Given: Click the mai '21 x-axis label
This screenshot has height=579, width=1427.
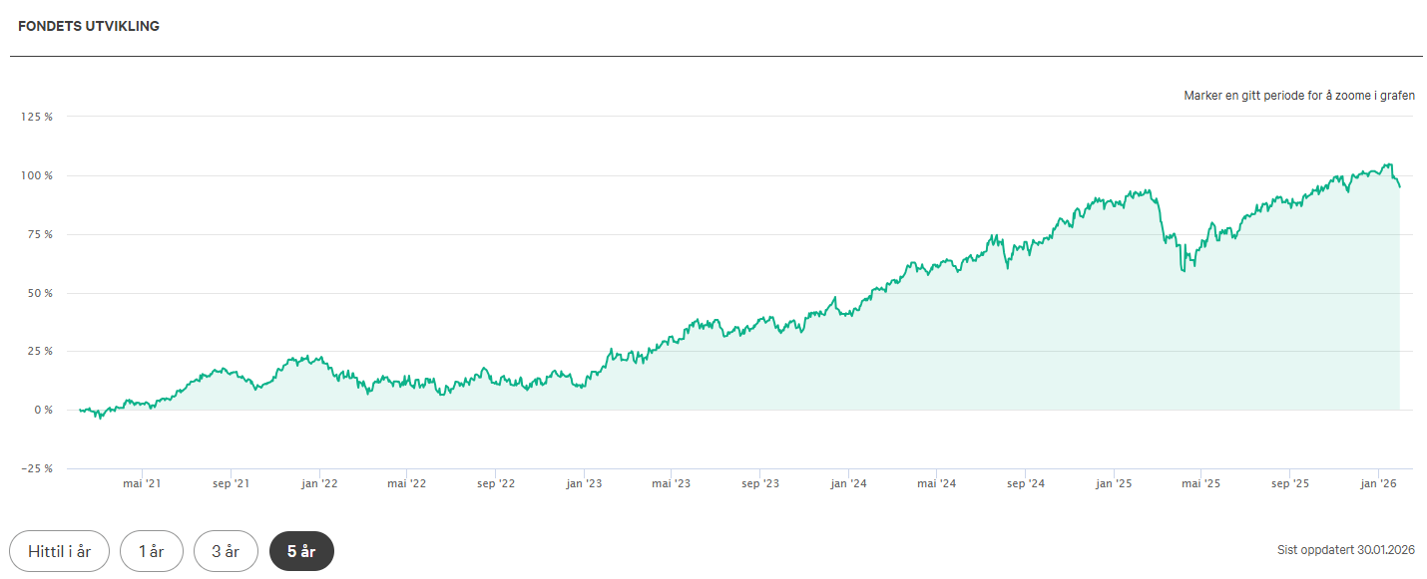Looking at the screenshot, I should [x=143, y=483].
